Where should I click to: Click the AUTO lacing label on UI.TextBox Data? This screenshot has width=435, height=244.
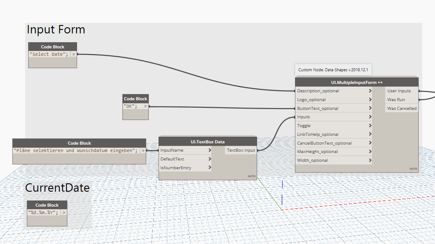point(252,176)
